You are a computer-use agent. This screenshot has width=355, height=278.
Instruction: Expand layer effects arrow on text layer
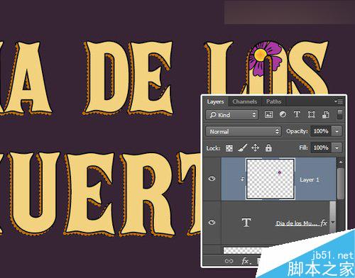coord(333,223)
